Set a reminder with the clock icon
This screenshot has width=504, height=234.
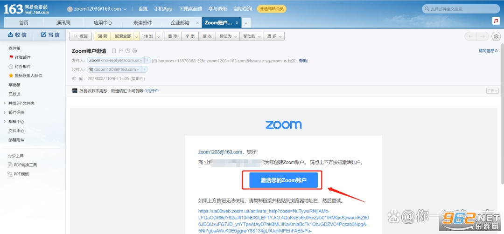click(127, 51)
